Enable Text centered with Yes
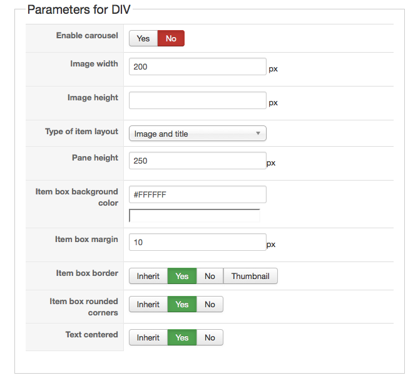Screen dimensions: 408x380 (x=182, y=337)
